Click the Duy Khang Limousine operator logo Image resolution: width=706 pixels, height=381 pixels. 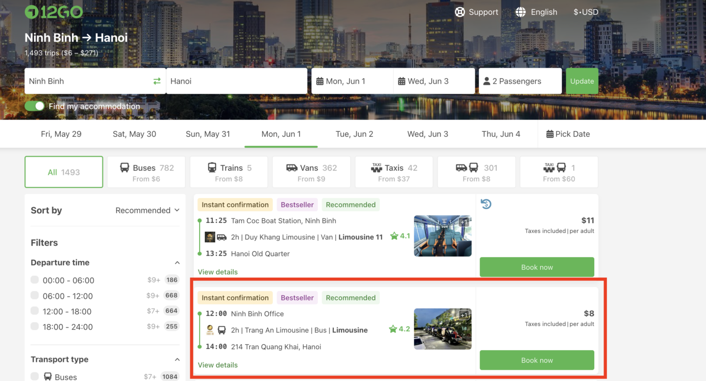(x=210, y=237)
